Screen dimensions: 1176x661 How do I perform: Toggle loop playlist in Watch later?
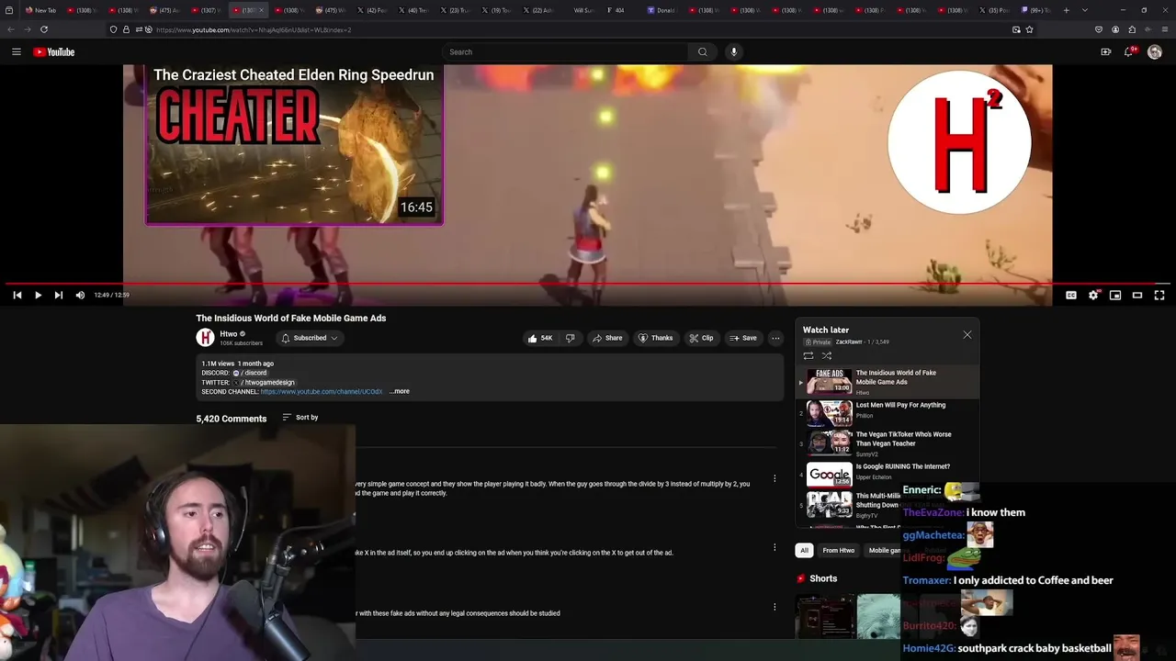coord(808,355)
